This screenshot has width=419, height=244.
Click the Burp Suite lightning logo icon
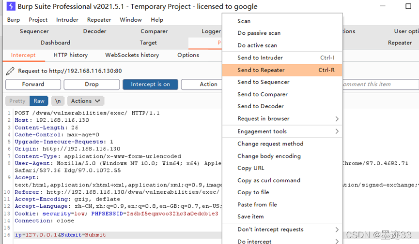tap(11, 6)
